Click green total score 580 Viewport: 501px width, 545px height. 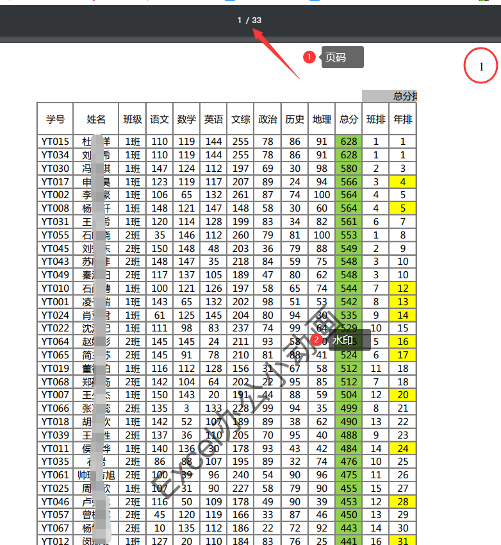349,168
